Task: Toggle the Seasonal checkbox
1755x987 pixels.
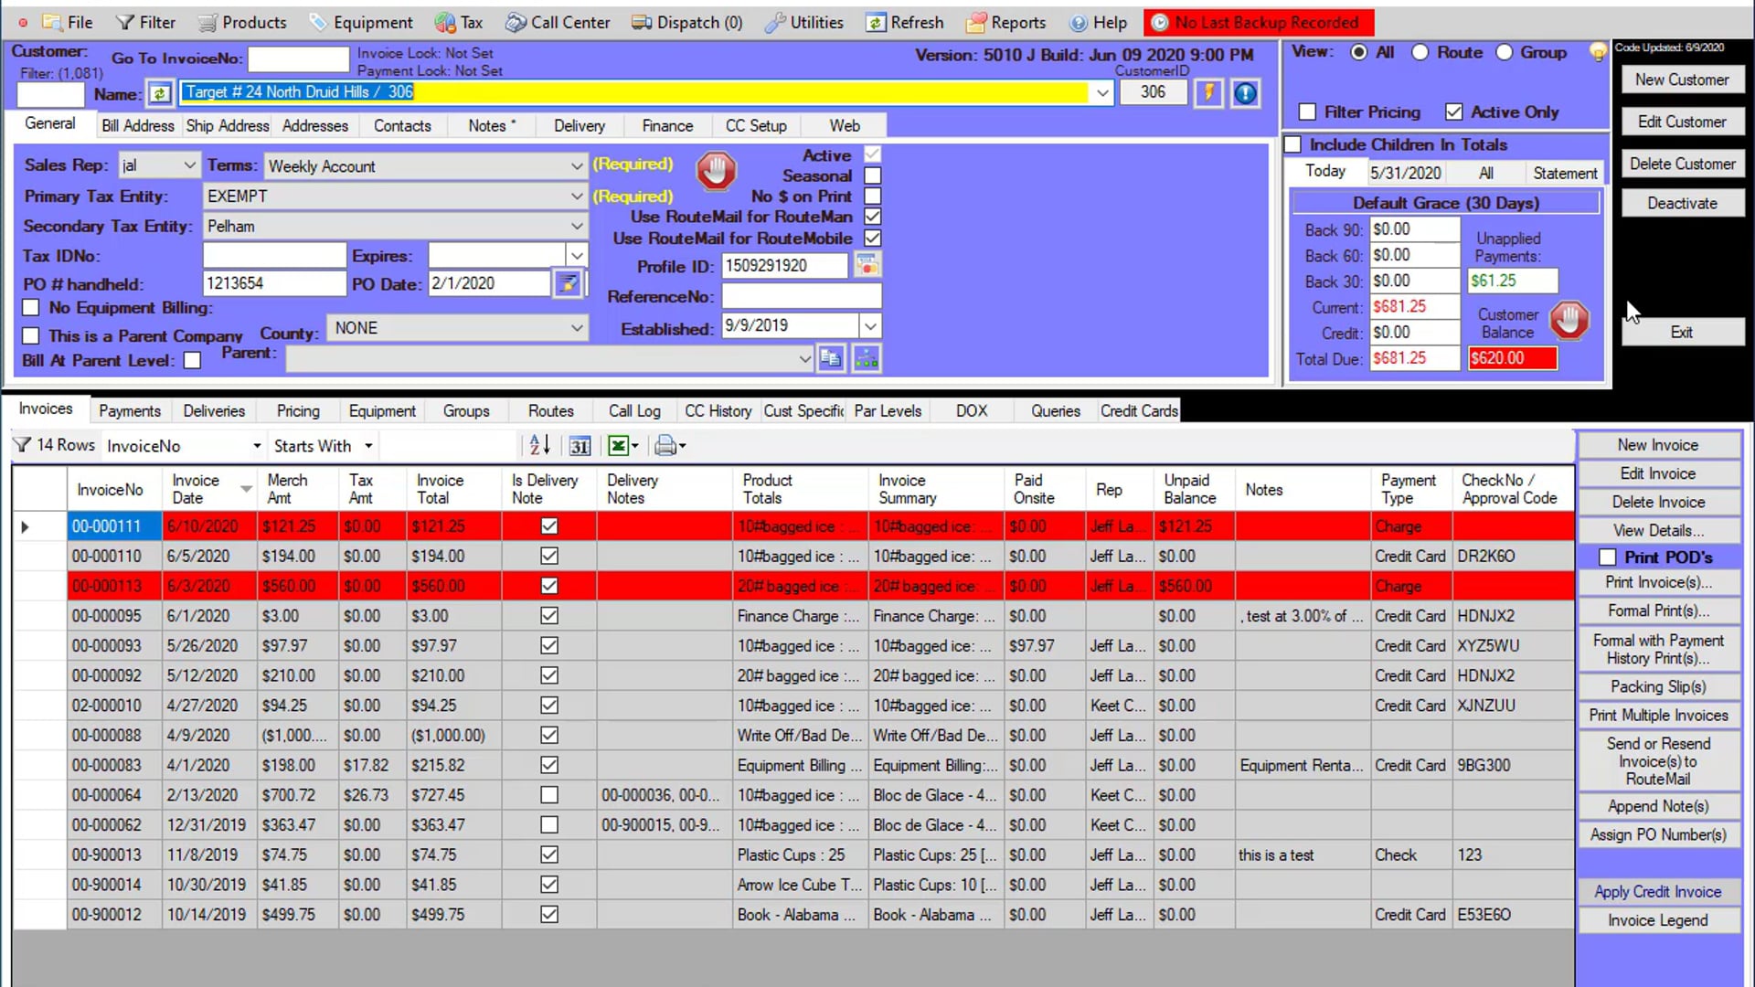Action: tap(873, 175)
